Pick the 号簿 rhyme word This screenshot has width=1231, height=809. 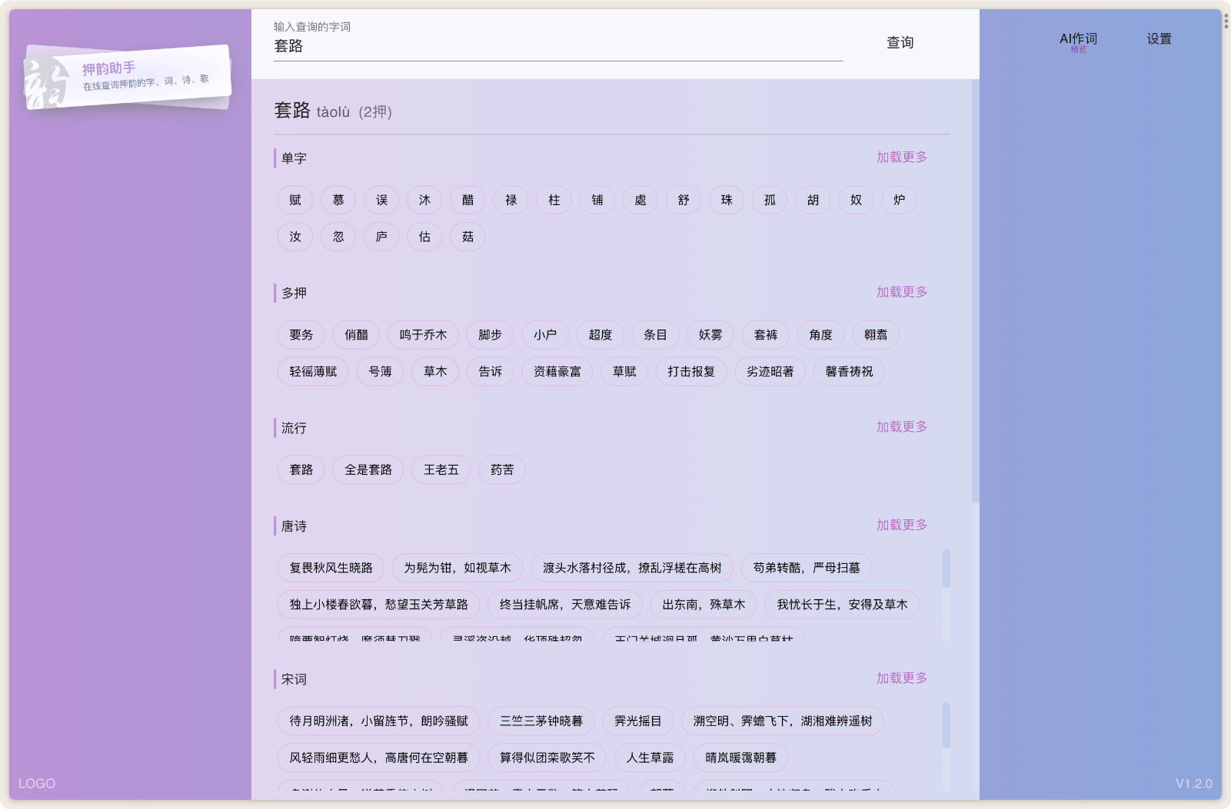[380, 372]
